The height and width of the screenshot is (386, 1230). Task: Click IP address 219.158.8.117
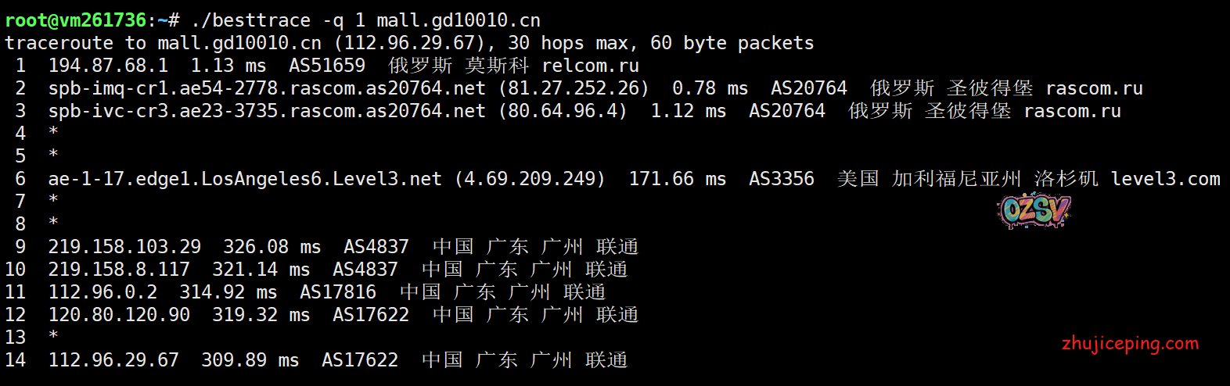tap(119, 270)
